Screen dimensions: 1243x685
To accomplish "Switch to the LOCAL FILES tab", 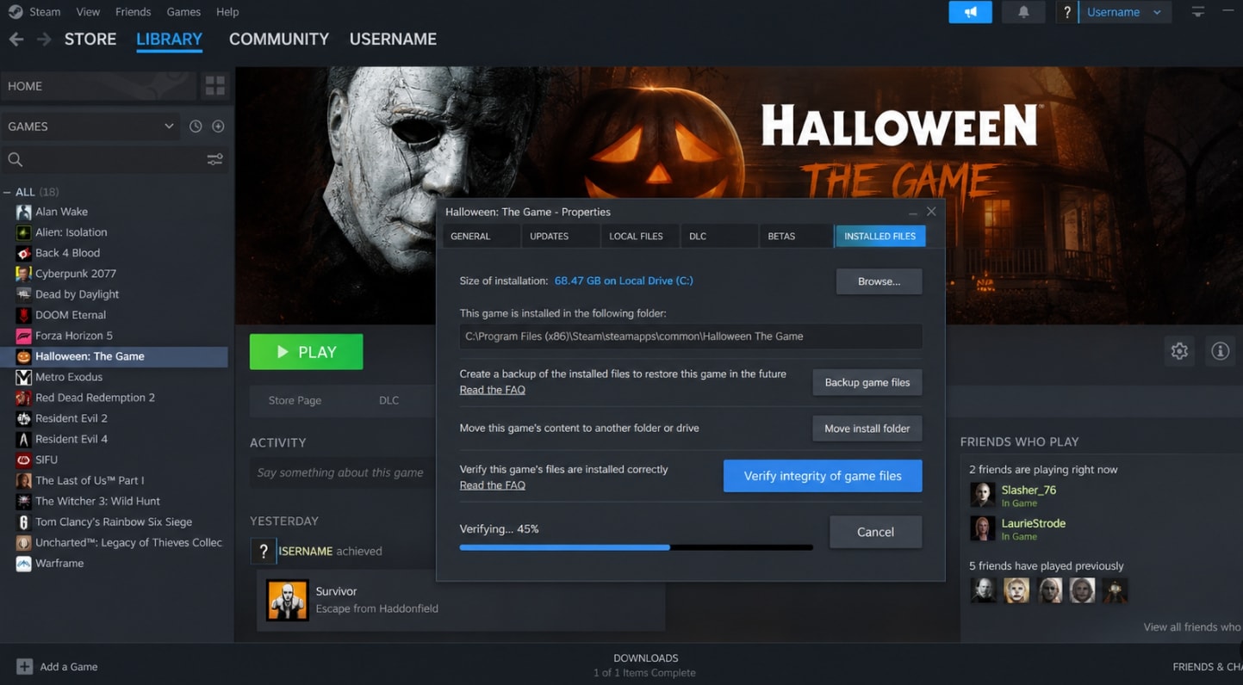I will tap(638, 236).
